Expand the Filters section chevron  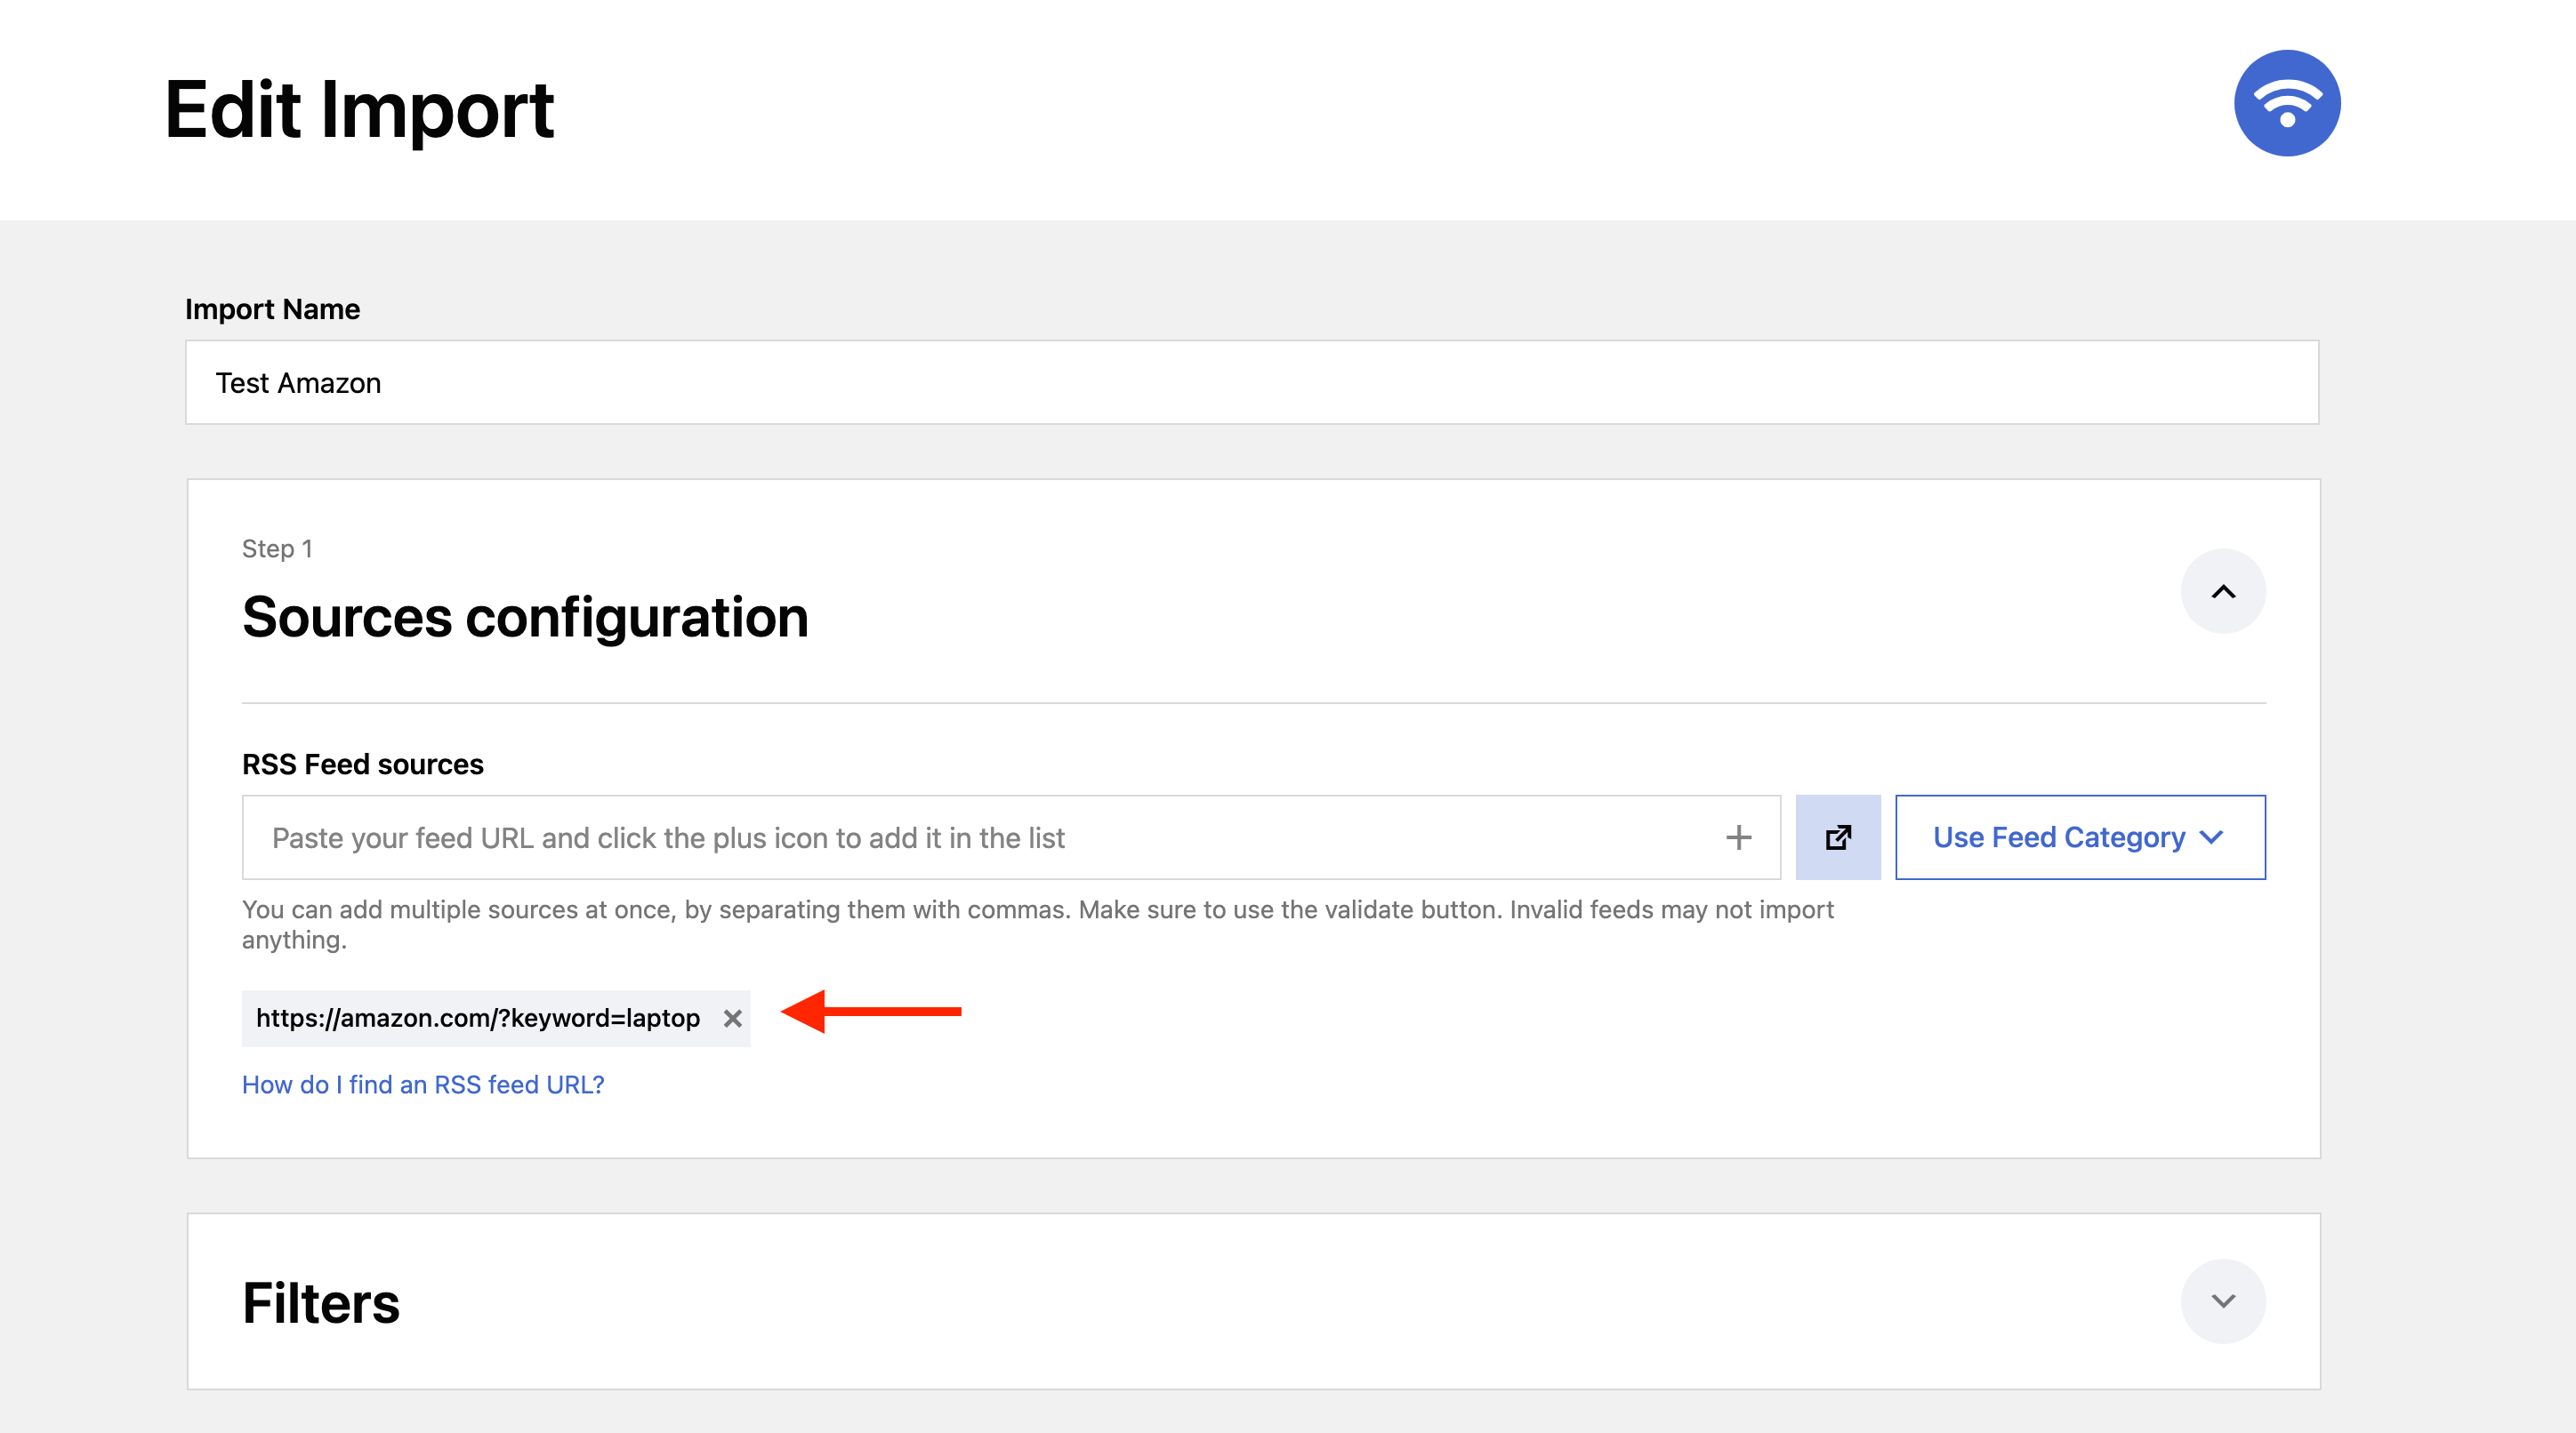[x=2222, y=1301]
